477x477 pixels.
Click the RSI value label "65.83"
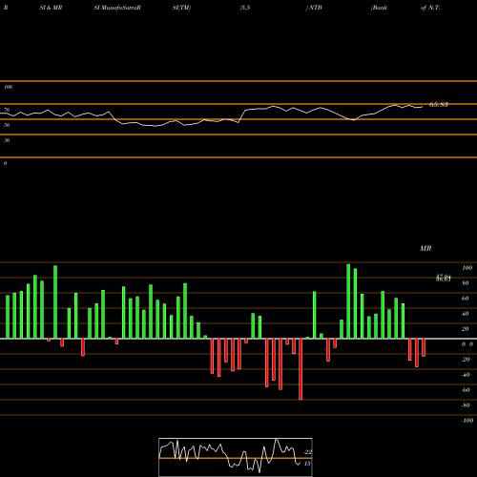coord(439,104)
